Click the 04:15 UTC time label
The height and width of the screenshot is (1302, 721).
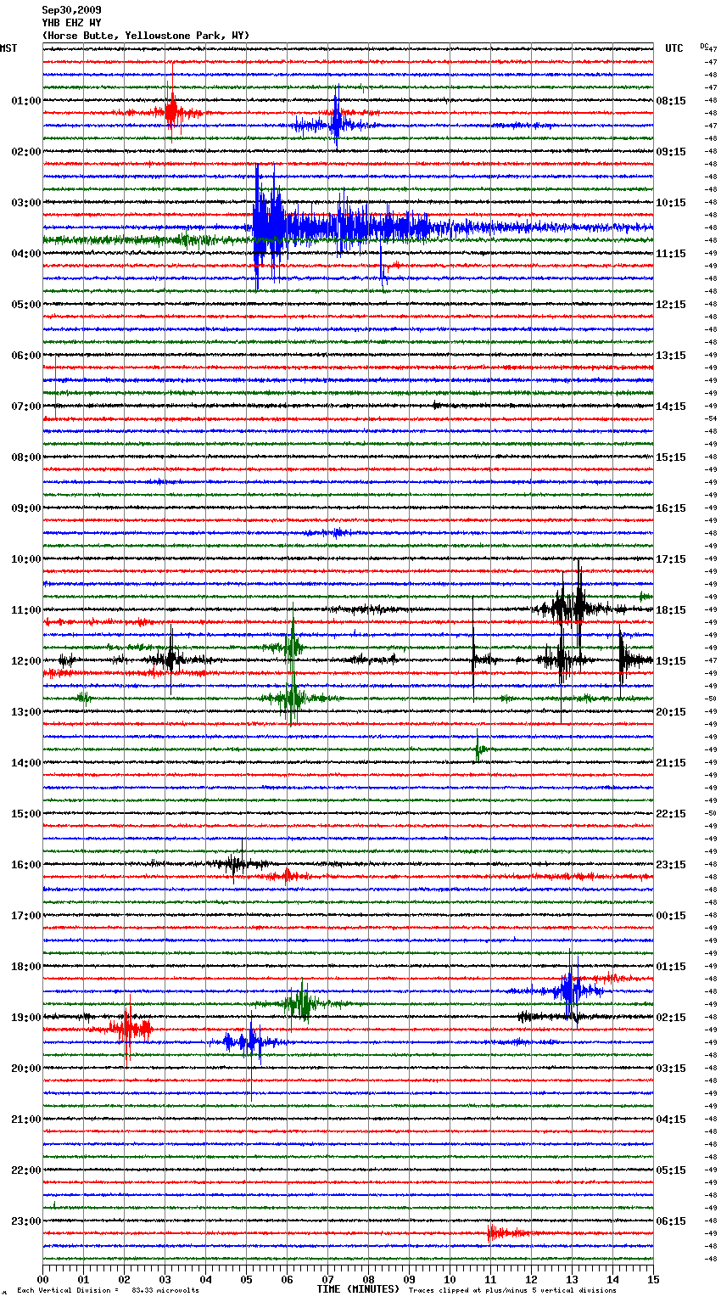pos(671,1120)
